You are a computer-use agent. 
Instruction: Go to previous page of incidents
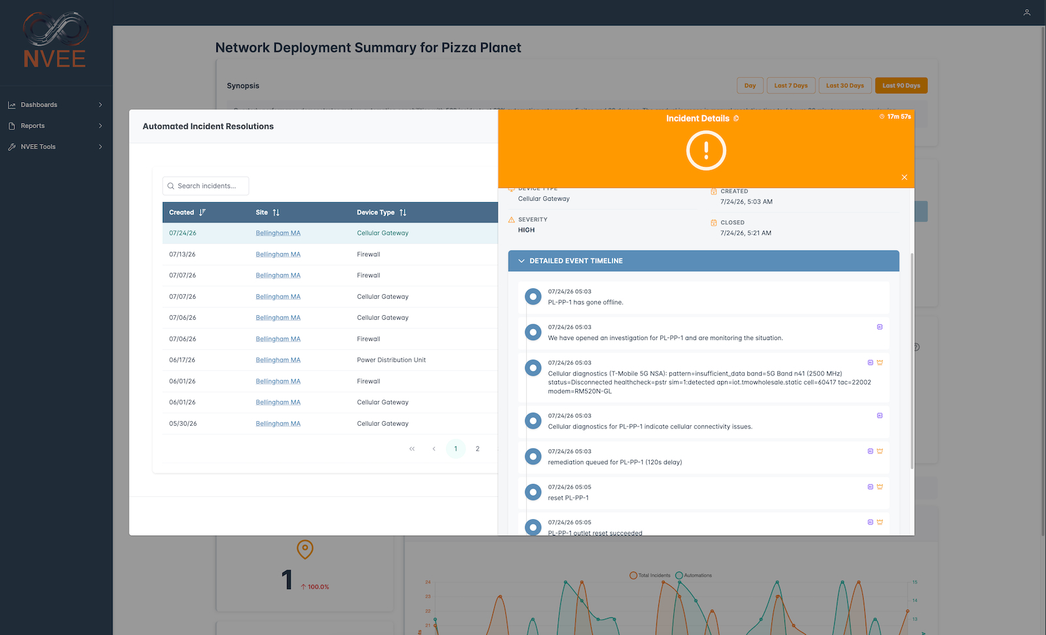pos(434,449)
